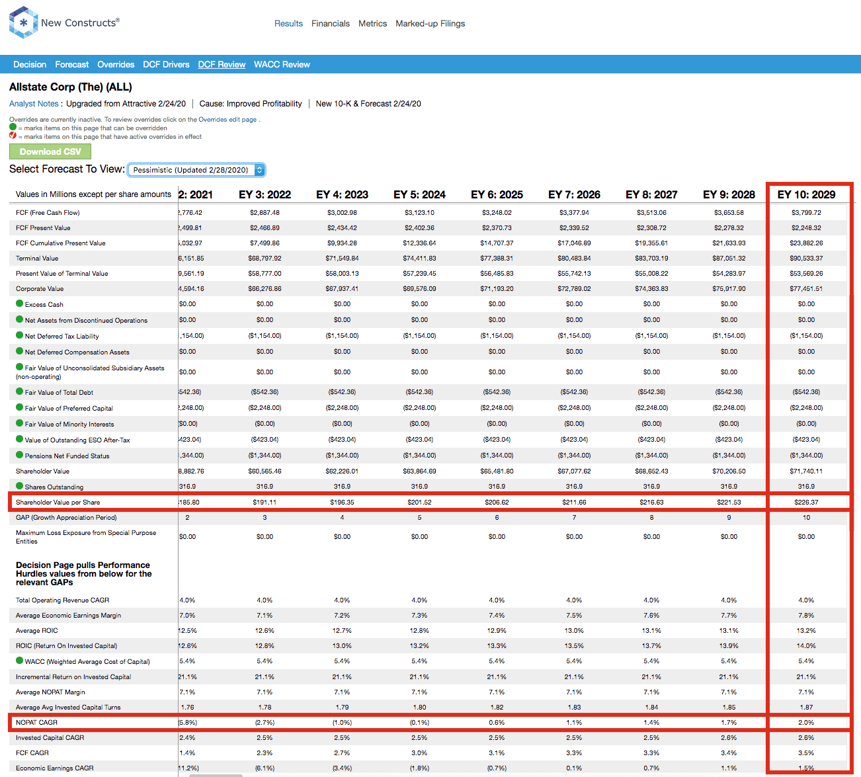The height and width of the screenshot is (777, 861).
Task: Click green dot beside Net Deferred Tax Liability
Action: point(20,335)
